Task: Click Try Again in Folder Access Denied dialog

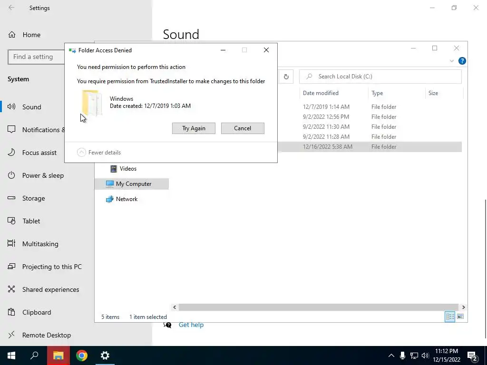Action: click(194, 128)
